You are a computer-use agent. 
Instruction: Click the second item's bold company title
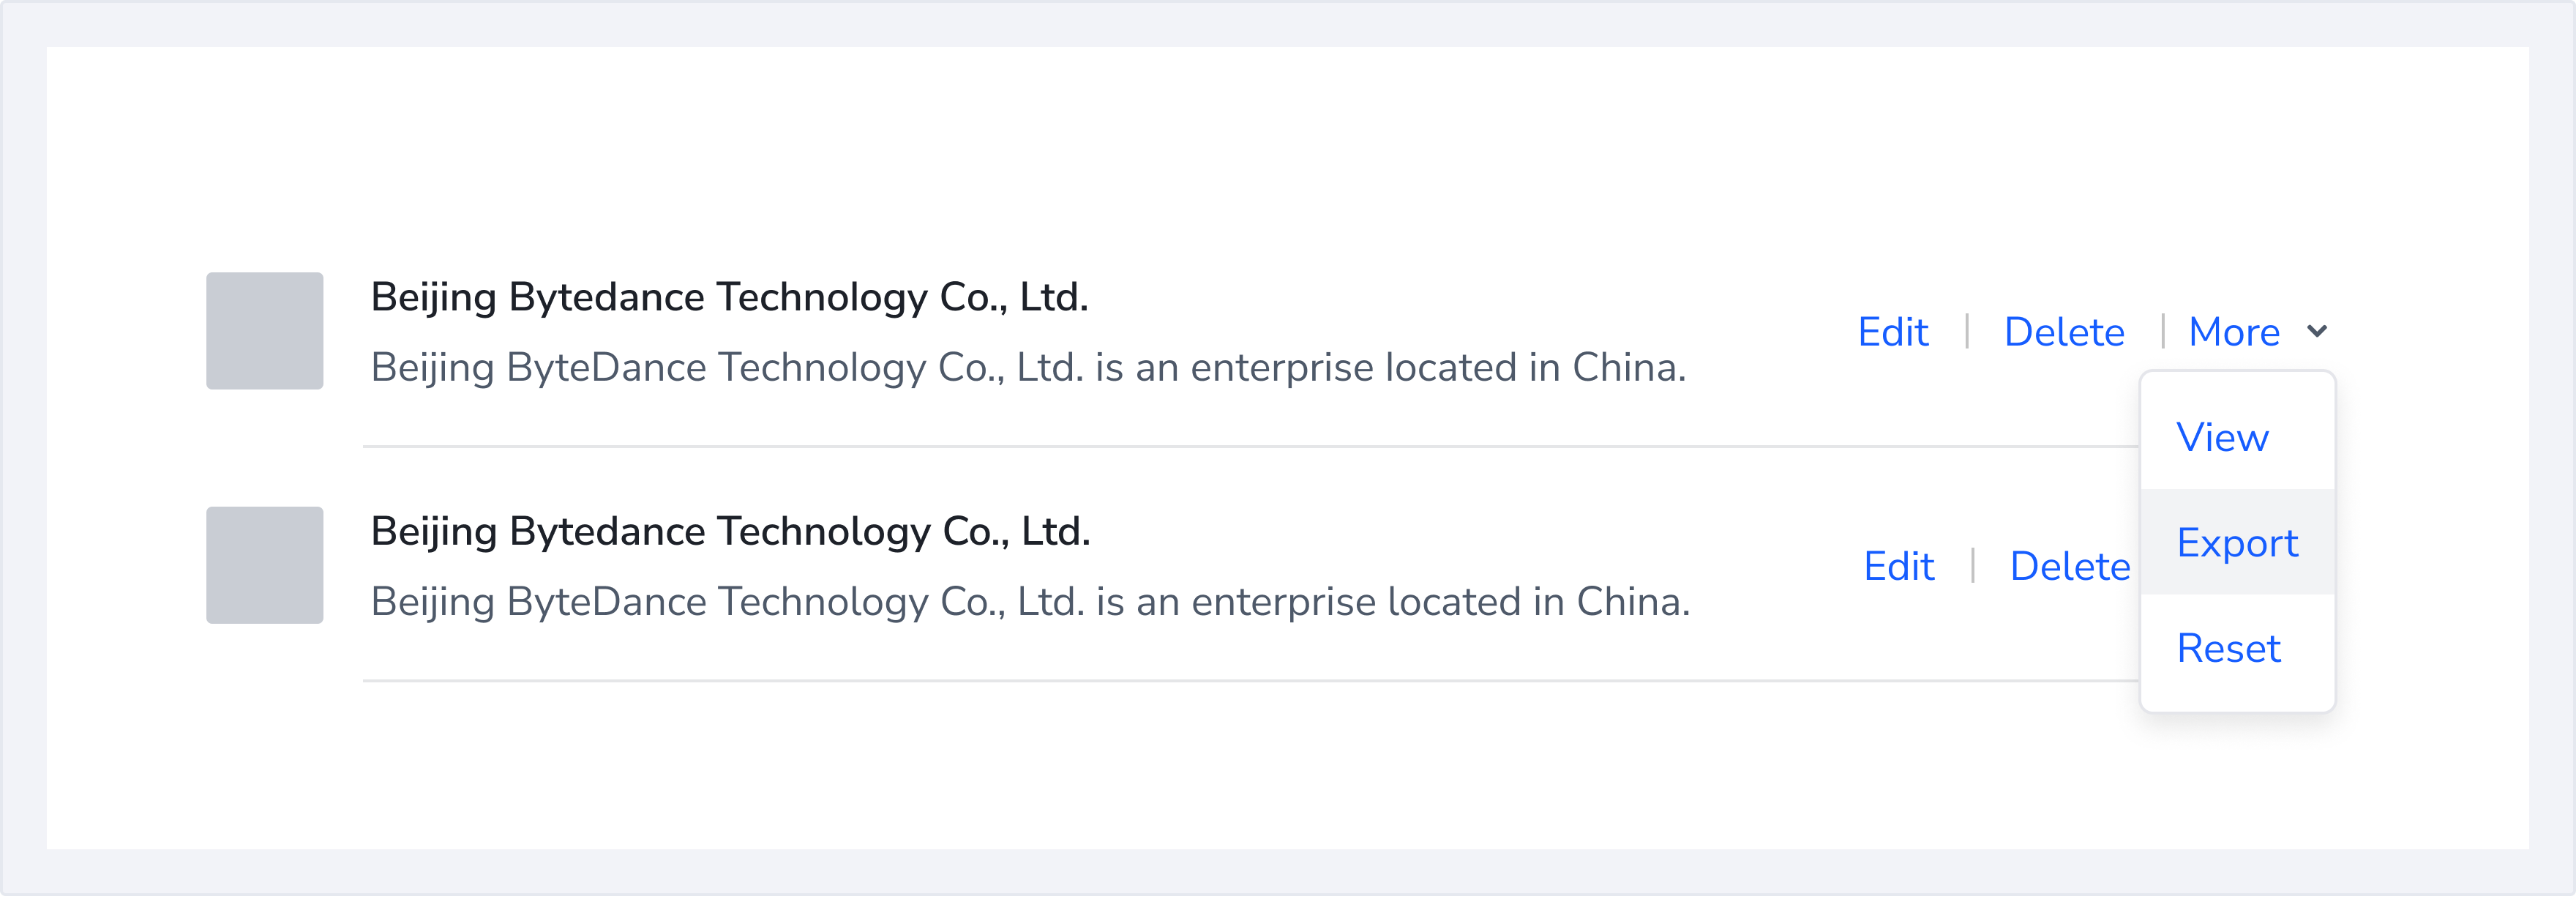point(730,531)
